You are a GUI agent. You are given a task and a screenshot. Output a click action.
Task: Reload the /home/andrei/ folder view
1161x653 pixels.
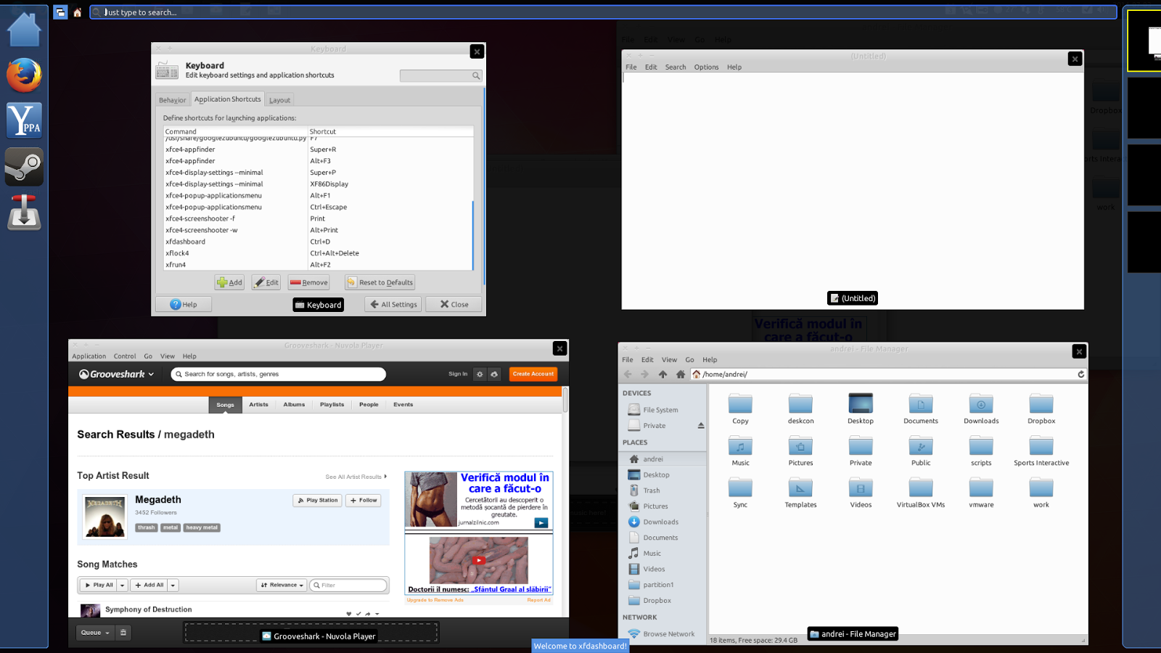(x=1080, y=374)
